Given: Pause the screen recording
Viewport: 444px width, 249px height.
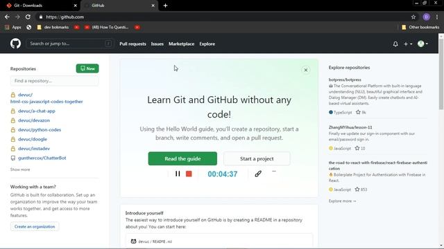Looking at the screenshot, I should (178, 174).
